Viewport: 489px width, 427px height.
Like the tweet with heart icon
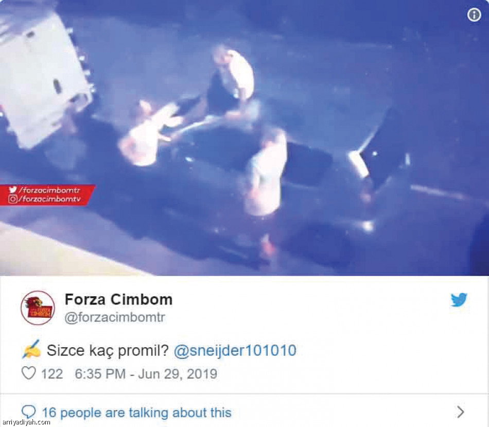29,373
